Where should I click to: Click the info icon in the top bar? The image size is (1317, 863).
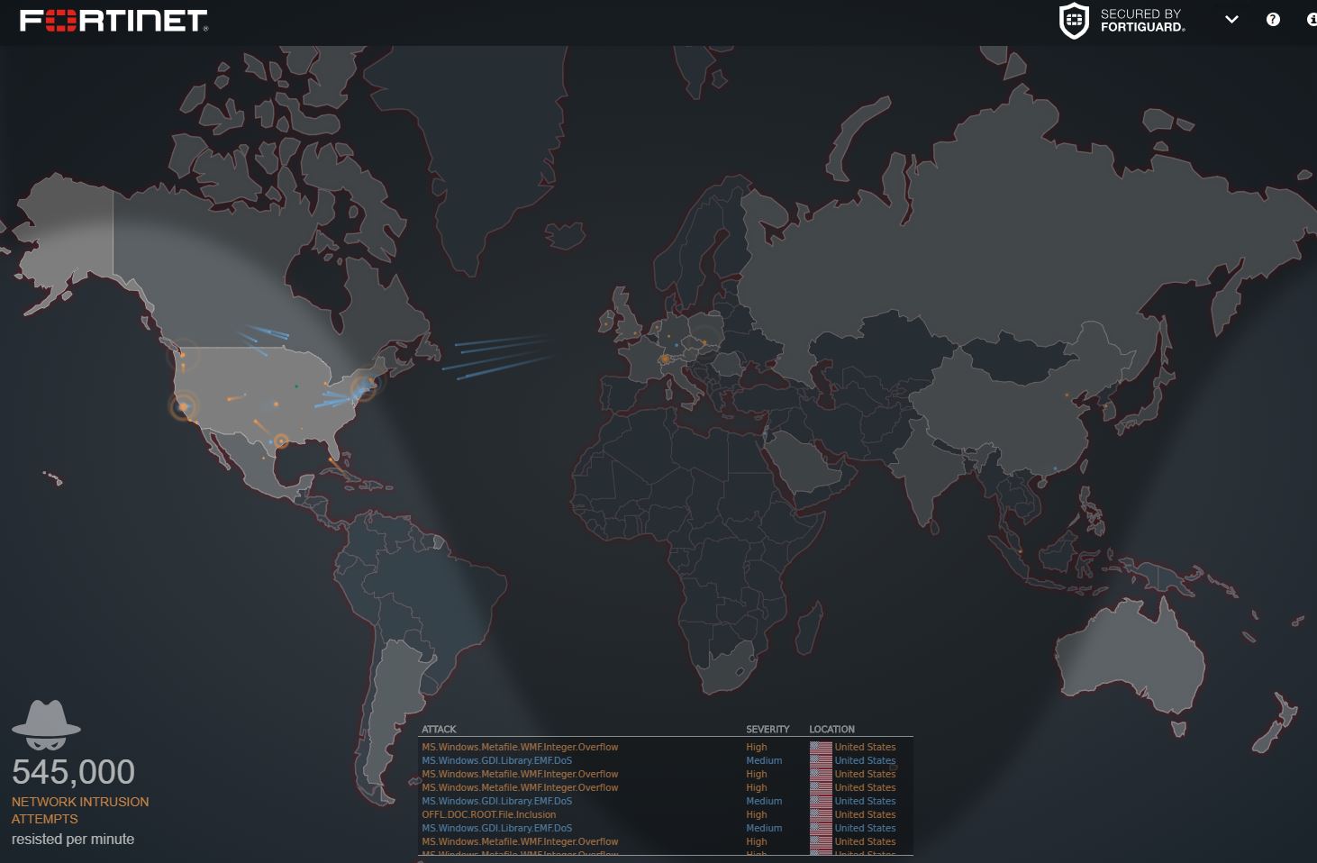click(x=1312, y=19)
